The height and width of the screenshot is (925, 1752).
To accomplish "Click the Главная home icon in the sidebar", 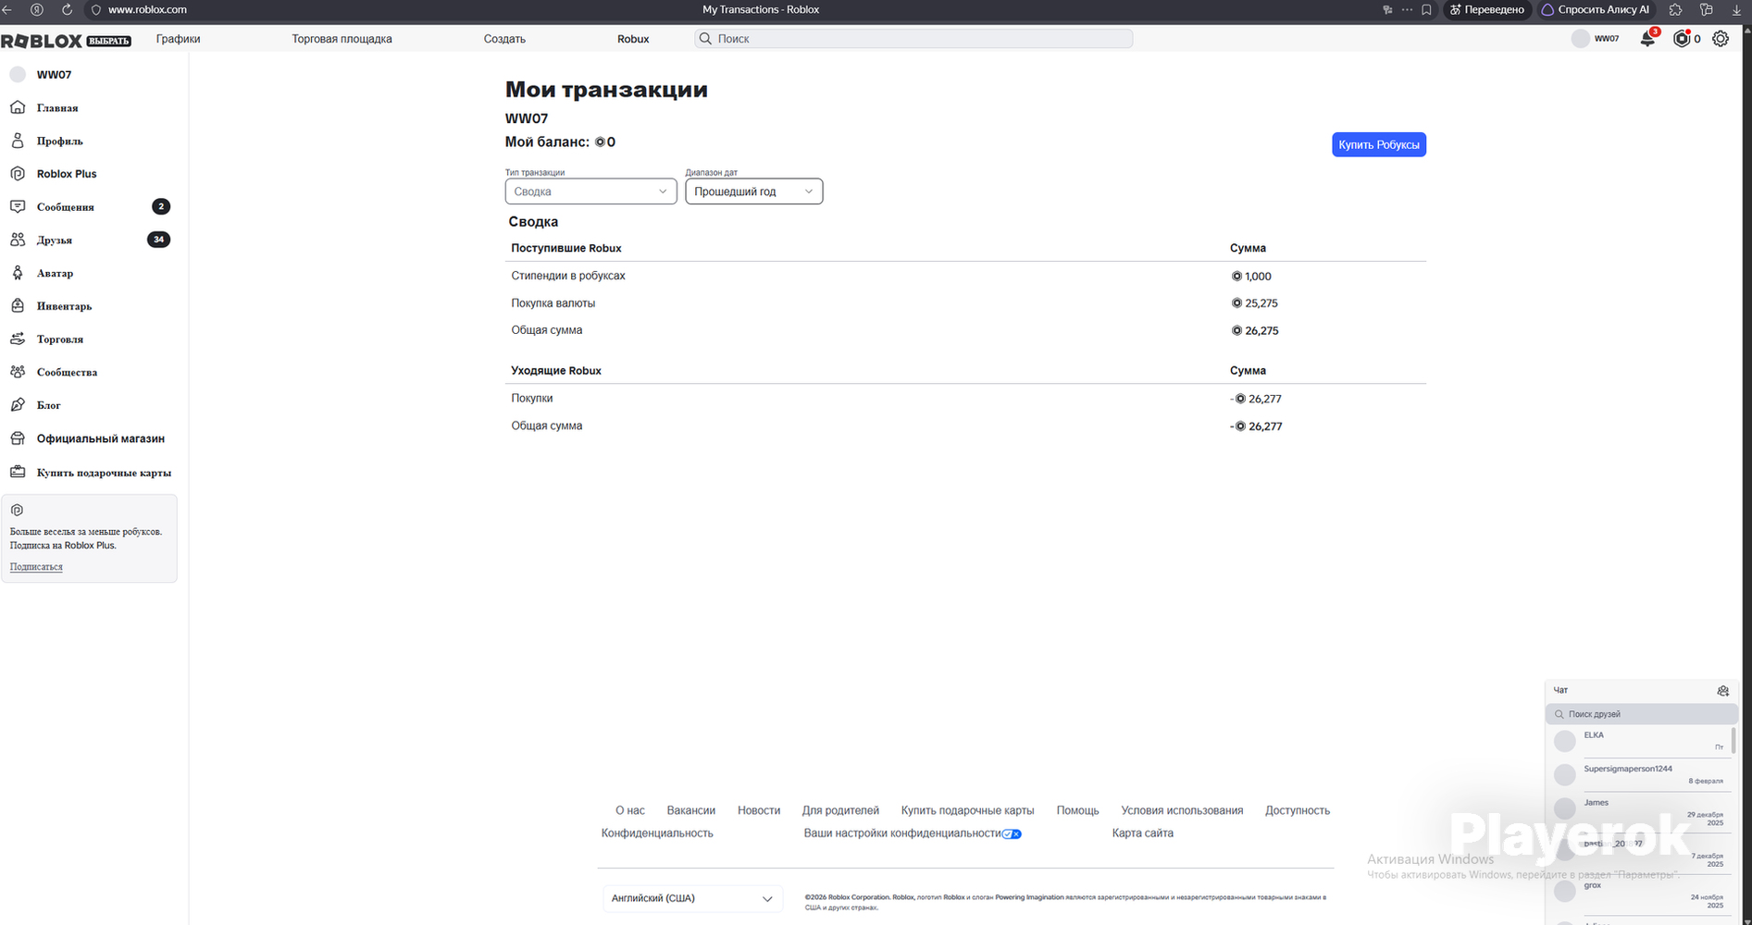I will 18,107.
